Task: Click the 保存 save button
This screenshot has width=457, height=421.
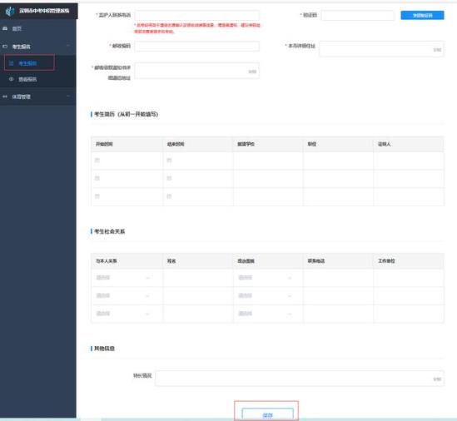Action: pyautogui.click(x=267, y=415)
